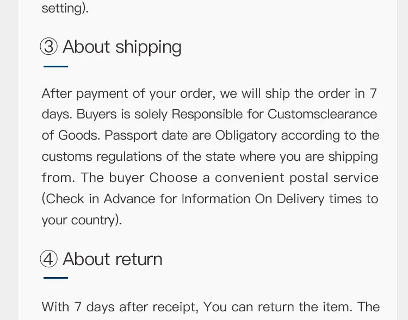Click the circled number 3 icon
The image size is (408, 320).
pyautogui.click(x=49, y=47)
